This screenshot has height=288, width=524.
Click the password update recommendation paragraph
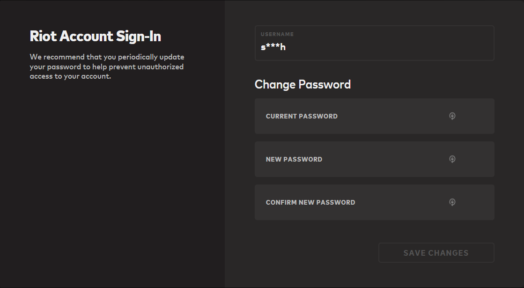click(x=107, y=66)
